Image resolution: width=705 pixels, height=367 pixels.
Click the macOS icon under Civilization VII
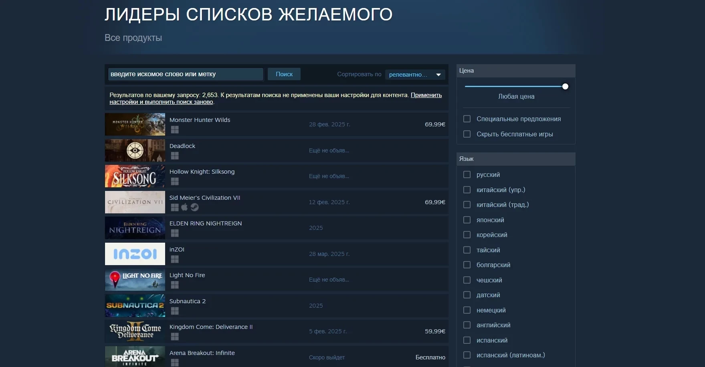click(x=184, y=207)
